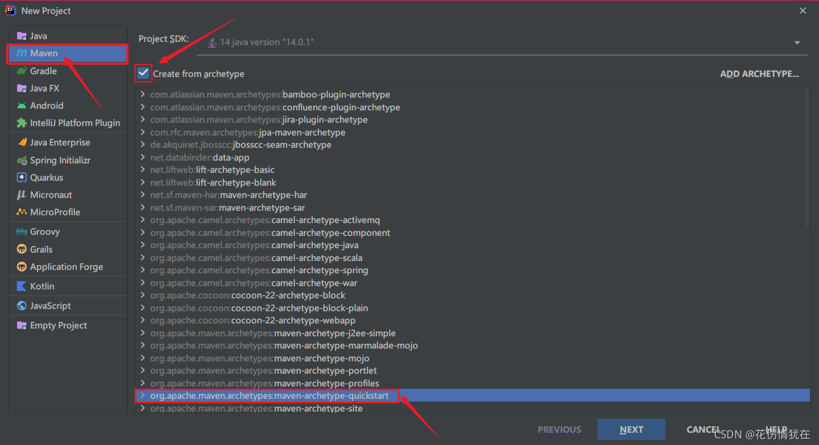Select maven-archetype-marmalade-mojo row

(x=472, y=346)
